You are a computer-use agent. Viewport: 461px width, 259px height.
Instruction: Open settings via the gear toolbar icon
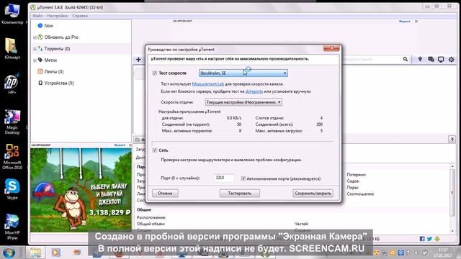point(452,59)
